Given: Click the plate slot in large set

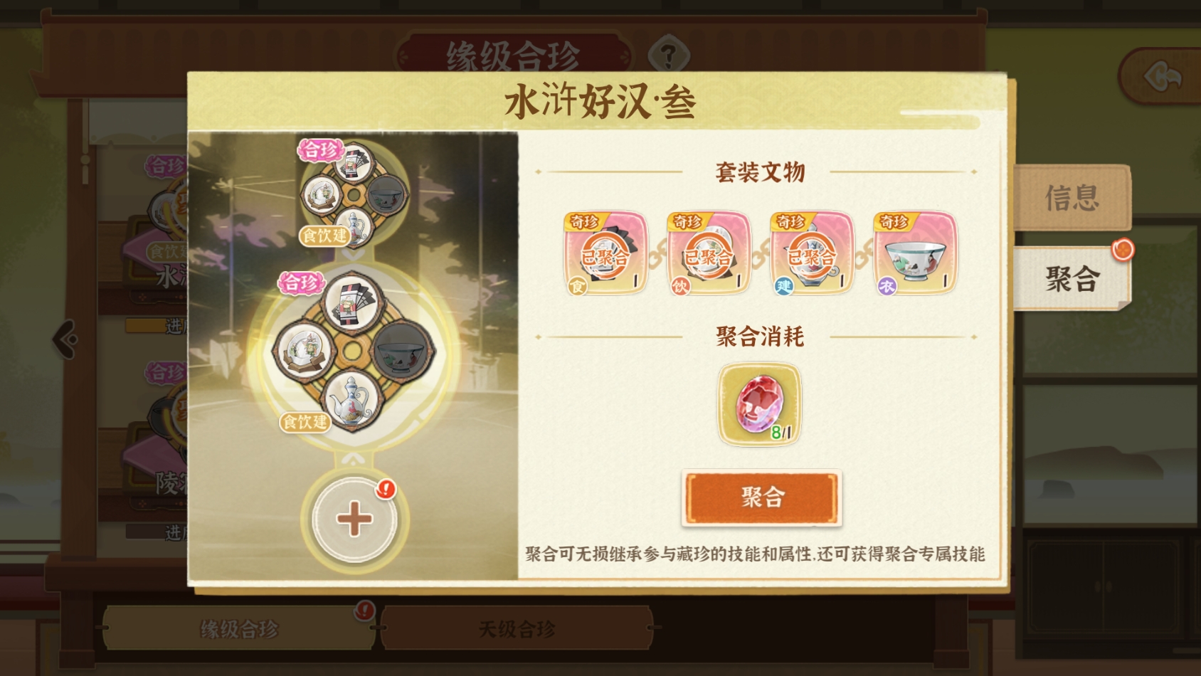Looking at the screenshot, I should pyautogui.click(x=304, y=352).
